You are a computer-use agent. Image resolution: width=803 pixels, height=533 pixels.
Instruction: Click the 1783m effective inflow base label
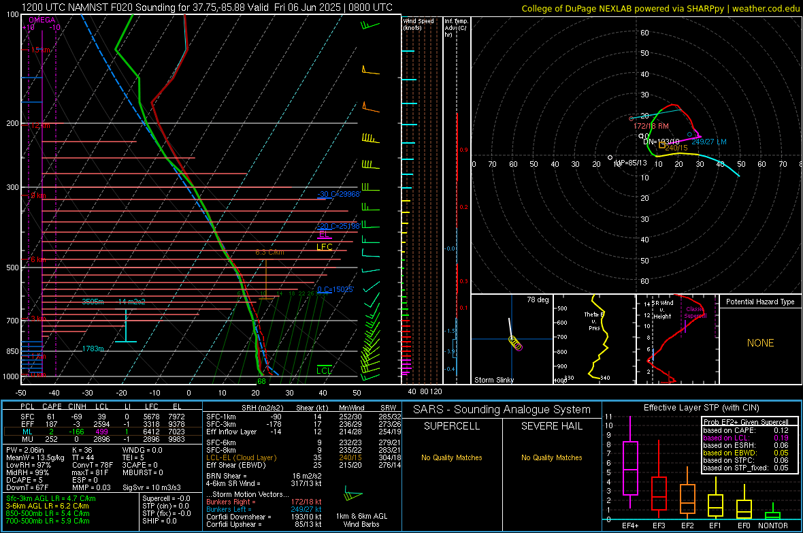tap(93, 349)
